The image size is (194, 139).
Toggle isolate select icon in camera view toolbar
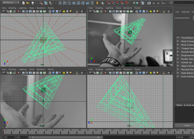point(163,12)
